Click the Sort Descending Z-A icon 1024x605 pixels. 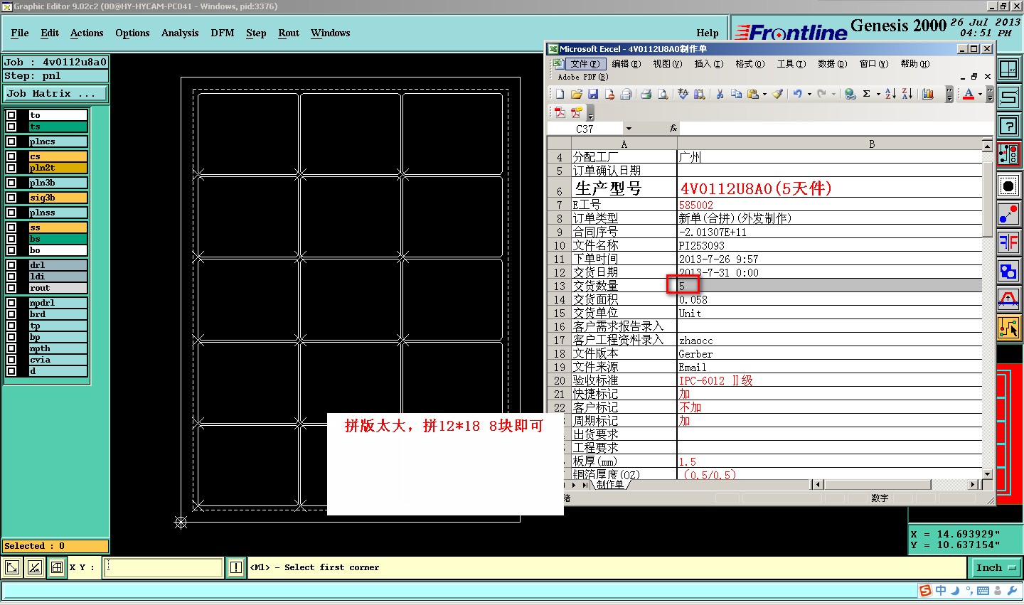click(907, 94)
